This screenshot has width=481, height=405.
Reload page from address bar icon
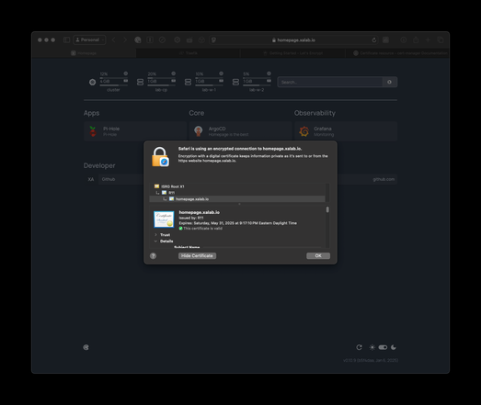coord(374,40)
